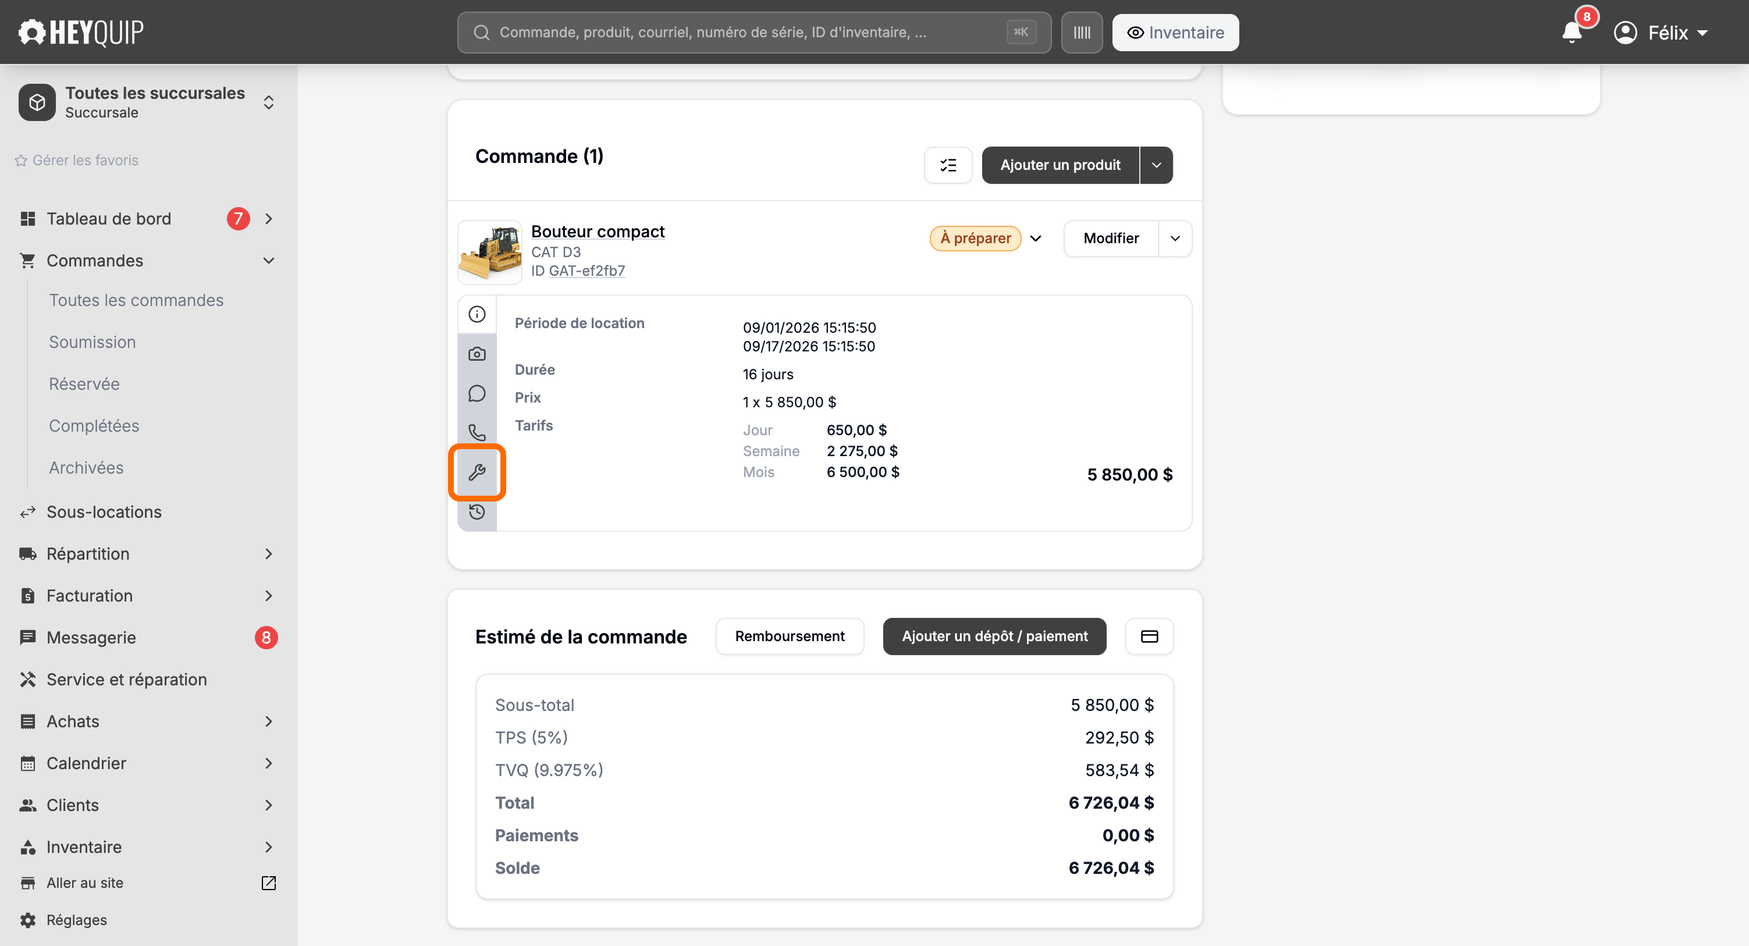This screenshot has height=946, width=1749.
Task: Click the Modifier button
Action: (1111, 239)
